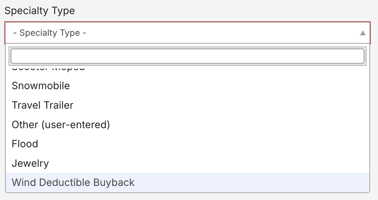Pick Flood as the specialty type
The image size is (378, 200).
[x=25, y=144]
